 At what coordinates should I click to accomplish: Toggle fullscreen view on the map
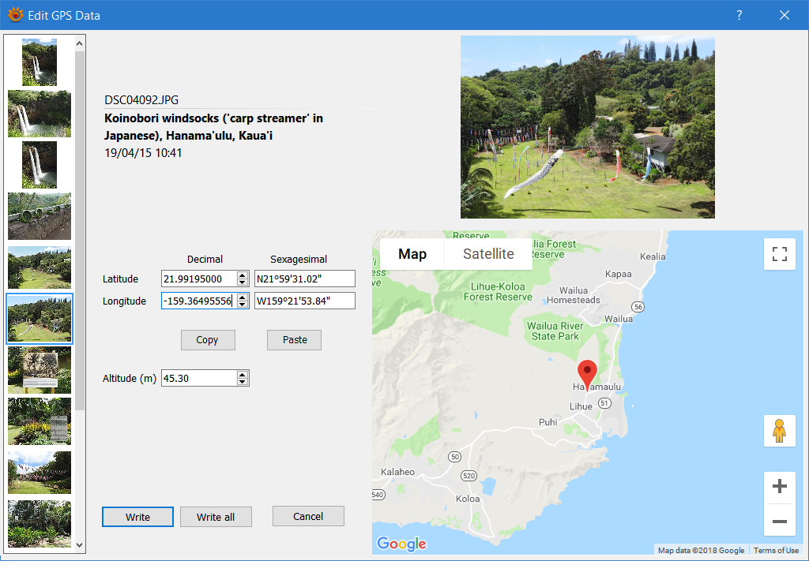pyautogui.click(x=779, y=254)
